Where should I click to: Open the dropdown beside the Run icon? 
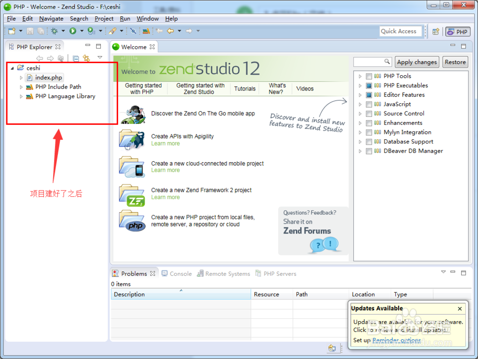point(82,31)
